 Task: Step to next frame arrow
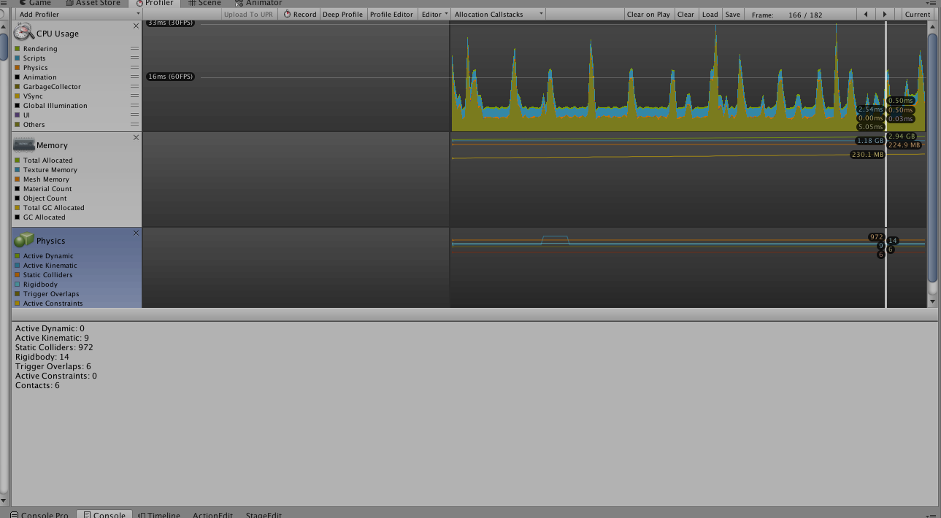pos(885,14)
